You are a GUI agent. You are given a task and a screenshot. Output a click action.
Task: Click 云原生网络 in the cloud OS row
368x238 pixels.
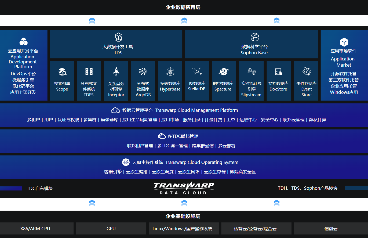pyautogui.click(x=189, y=172)
